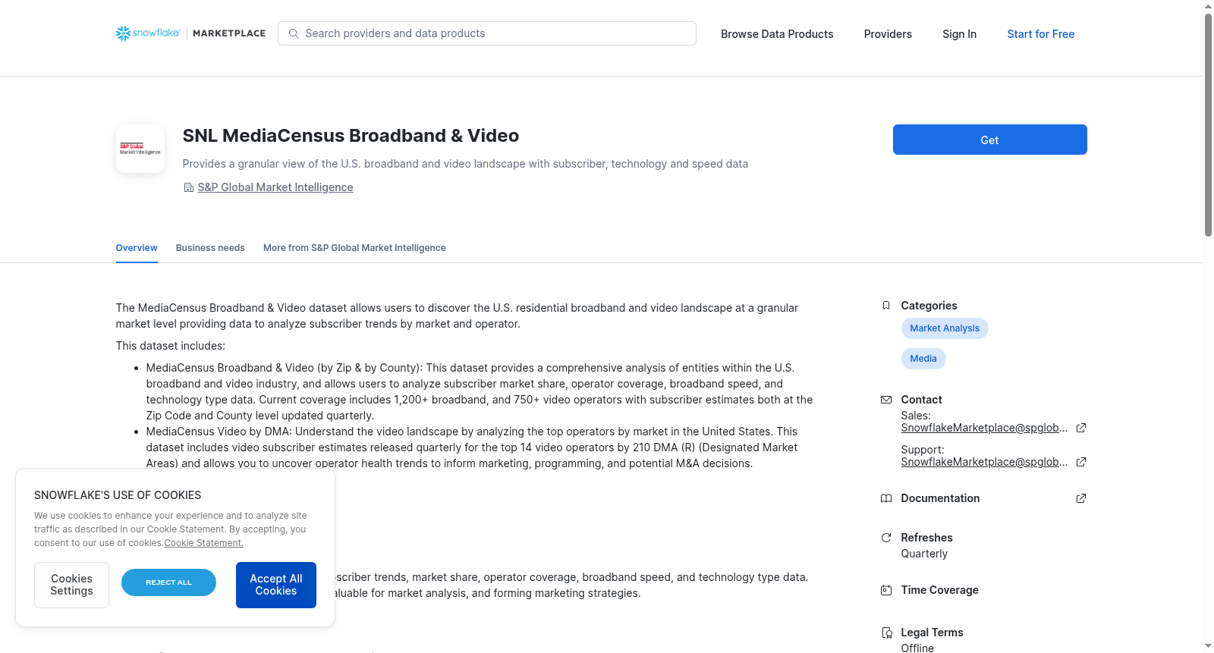Click the calendar icon next to Time Coverage
The height and width of the screenshot is (653, 1214).
coord(886,590)
